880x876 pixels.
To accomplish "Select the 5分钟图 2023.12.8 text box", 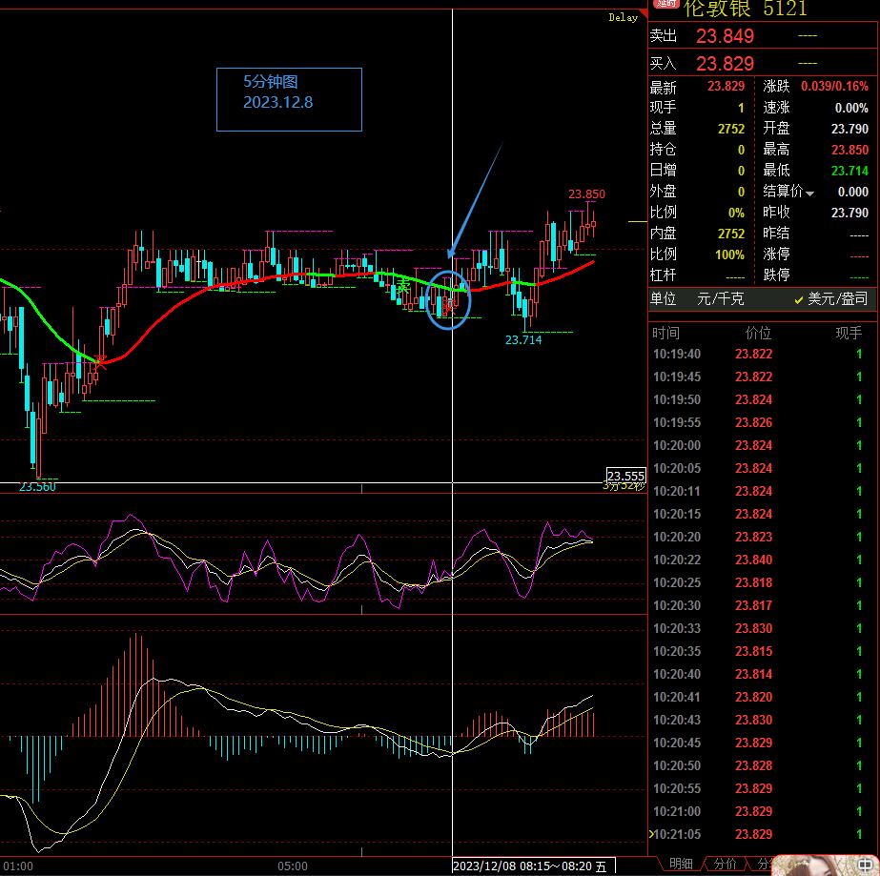I will [289, 99].
